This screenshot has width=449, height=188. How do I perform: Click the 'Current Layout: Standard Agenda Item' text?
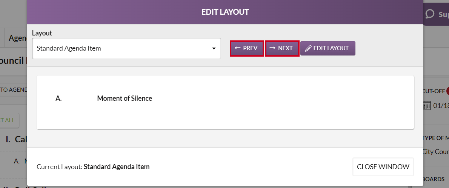[93, 166]
